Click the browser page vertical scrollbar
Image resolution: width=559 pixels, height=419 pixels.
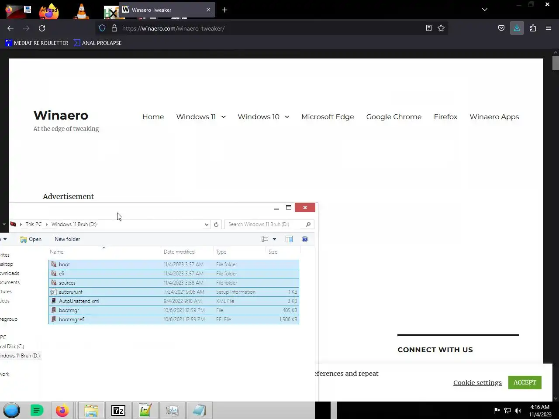tap(556, 63)
